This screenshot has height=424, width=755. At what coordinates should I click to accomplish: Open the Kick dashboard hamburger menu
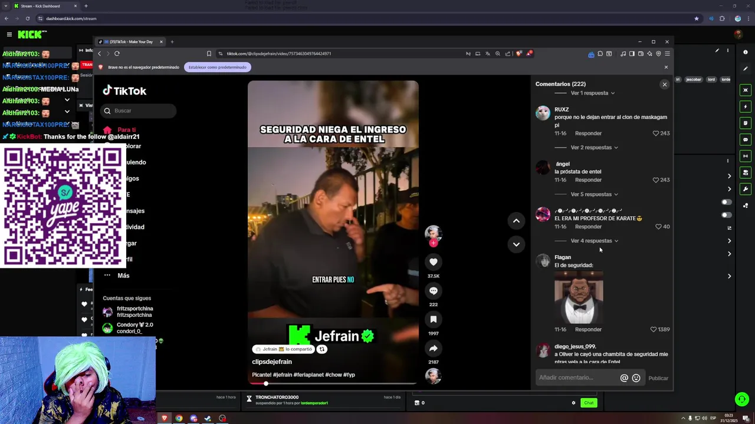click(9, 35)
